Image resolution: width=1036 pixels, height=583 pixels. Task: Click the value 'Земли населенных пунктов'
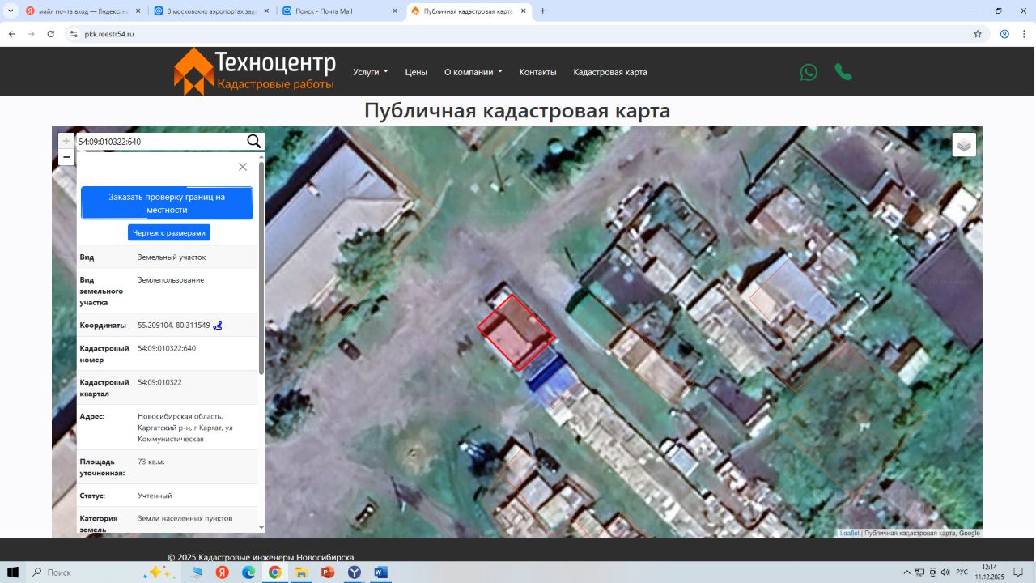(185, 518)
